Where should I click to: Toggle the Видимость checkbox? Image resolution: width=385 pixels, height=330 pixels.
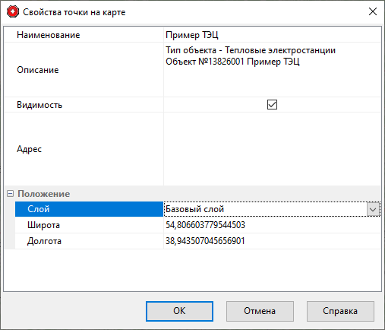pyautogui.click(x=272, y=104)
